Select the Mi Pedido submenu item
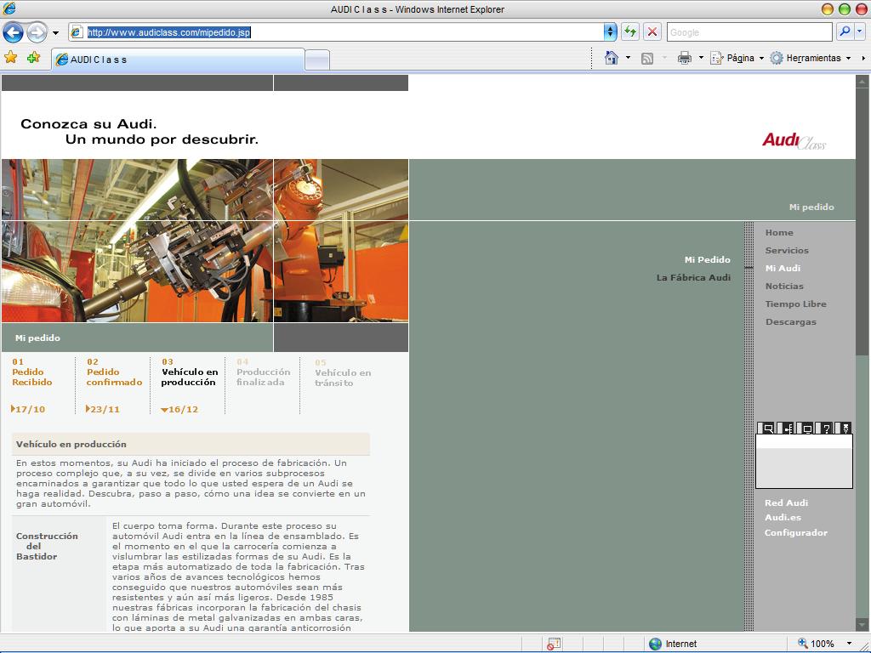The width and height of the screenshot is (871, 653). click(x=707, y=259)
